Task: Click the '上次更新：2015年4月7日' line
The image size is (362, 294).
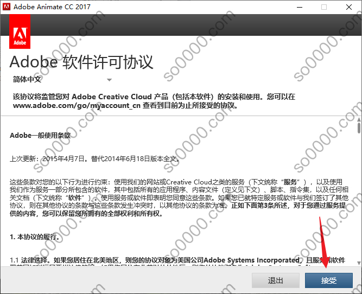Action: coord(94,159)
